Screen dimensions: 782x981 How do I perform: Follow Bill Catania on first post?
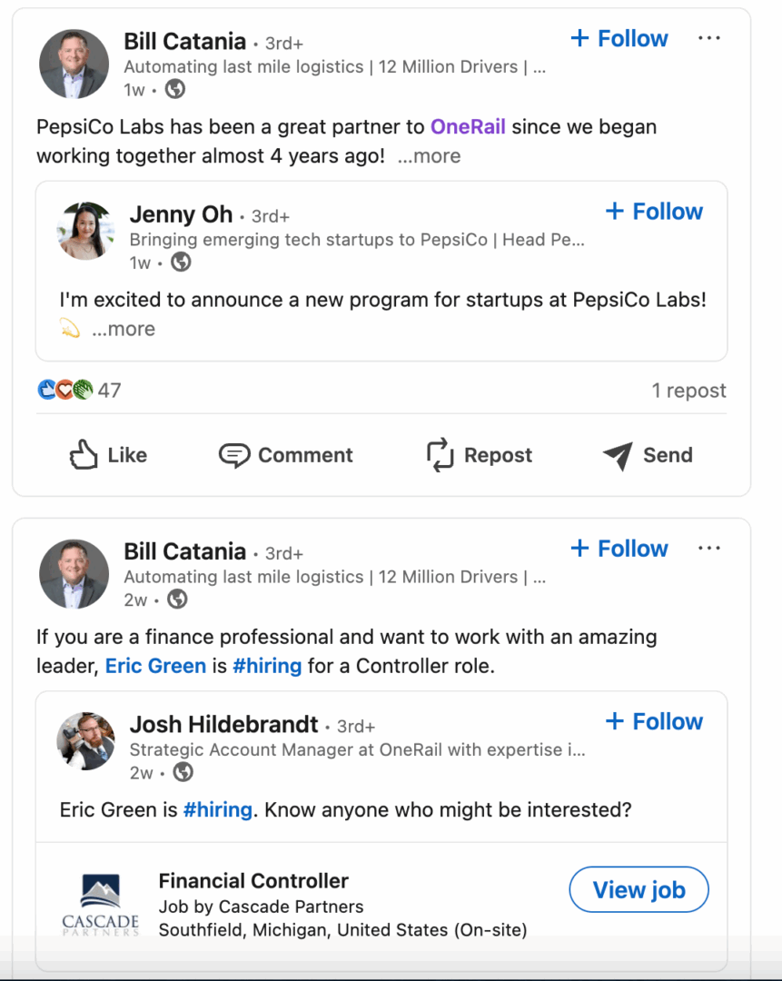(619, 38)
